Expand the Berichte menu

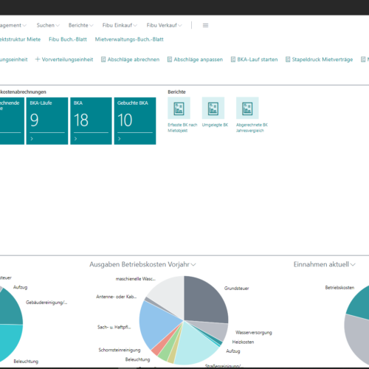(80, 25)
